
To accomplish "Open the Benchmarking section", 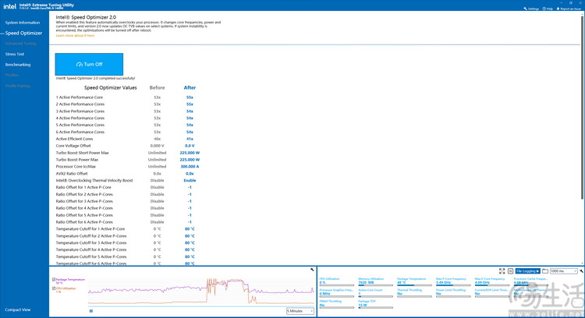I will tap(18, 65).
